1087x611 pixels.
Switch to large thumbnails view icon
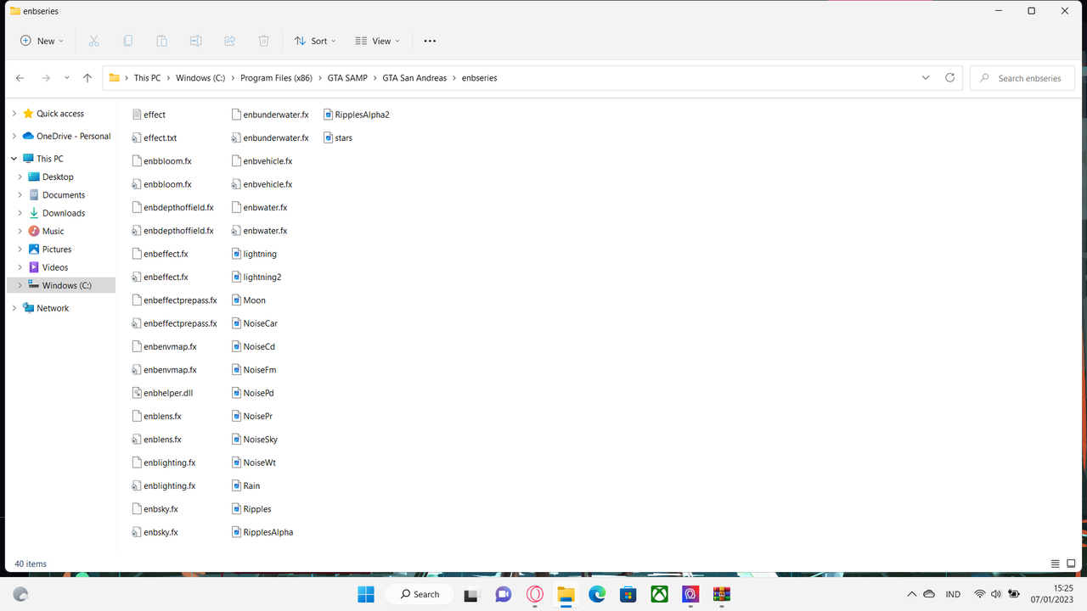pyautogui.click(x=1071, y=563)
